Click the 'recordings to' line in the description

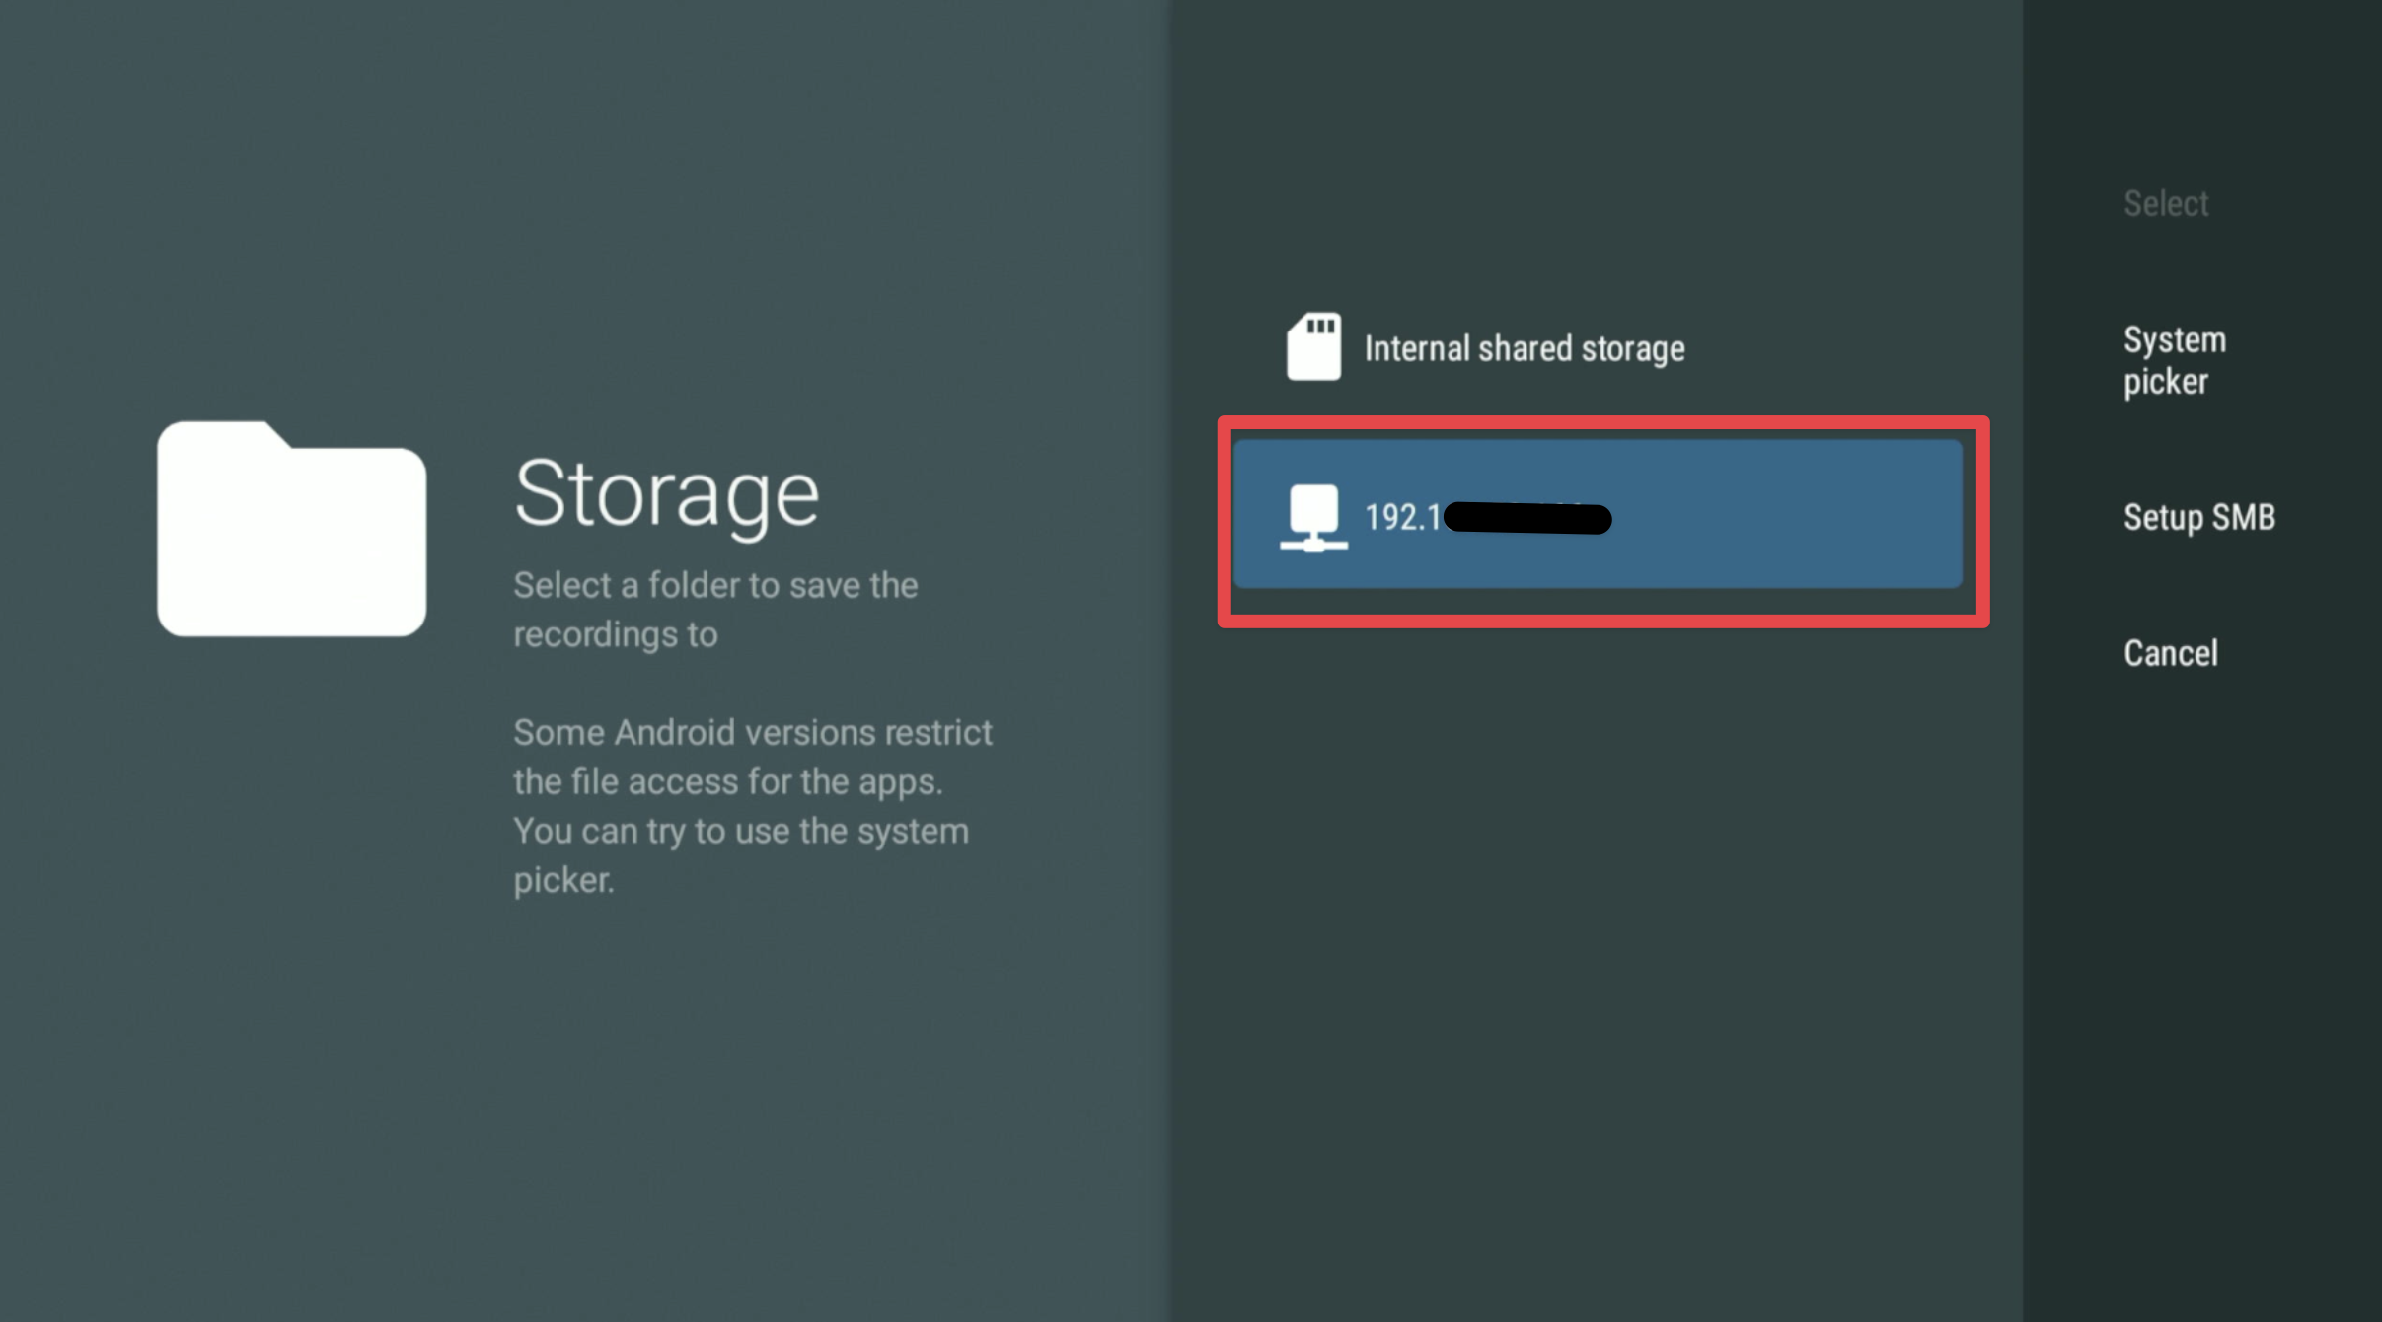pyautogui.click(x=615, y=634)
